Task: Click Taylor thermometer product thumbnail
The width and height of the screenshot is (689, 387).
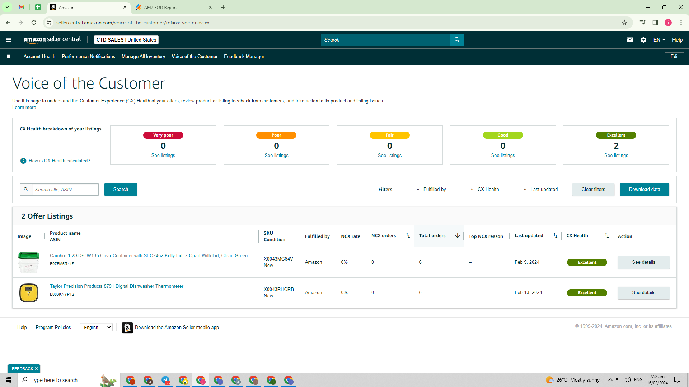Action: (x=29, y=293)
